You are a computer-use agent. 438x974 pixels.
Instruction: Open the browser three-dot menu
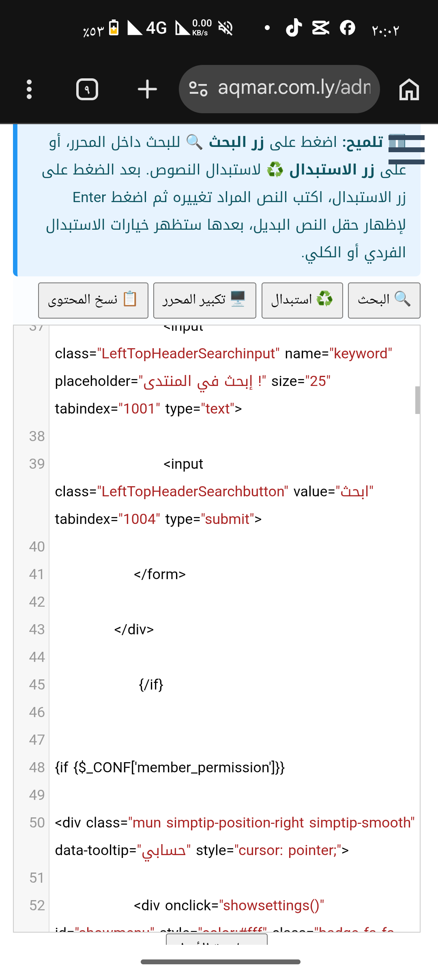click(29, 89)
